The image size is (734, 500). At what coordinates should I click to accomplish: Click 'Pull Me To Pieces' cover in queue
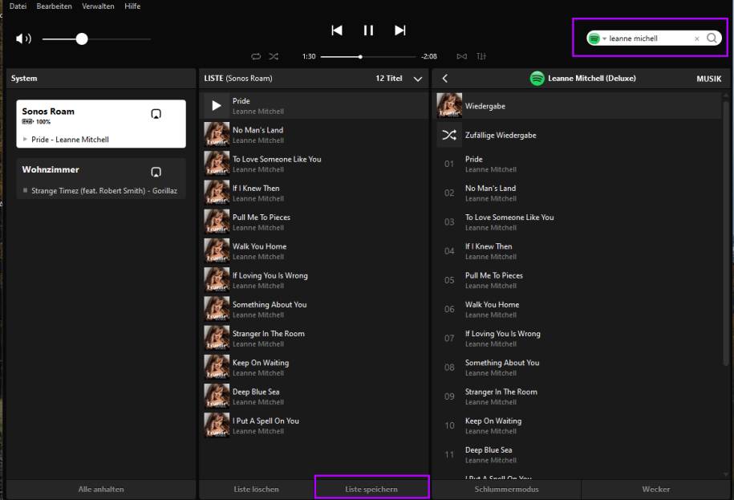217,222
